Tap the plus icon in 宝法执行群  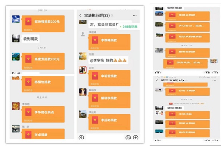[136, 137]
